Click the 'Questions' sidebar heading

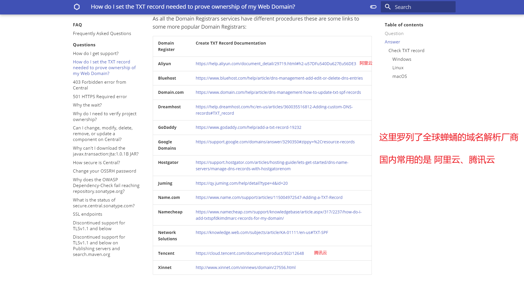tap(84, 45)
